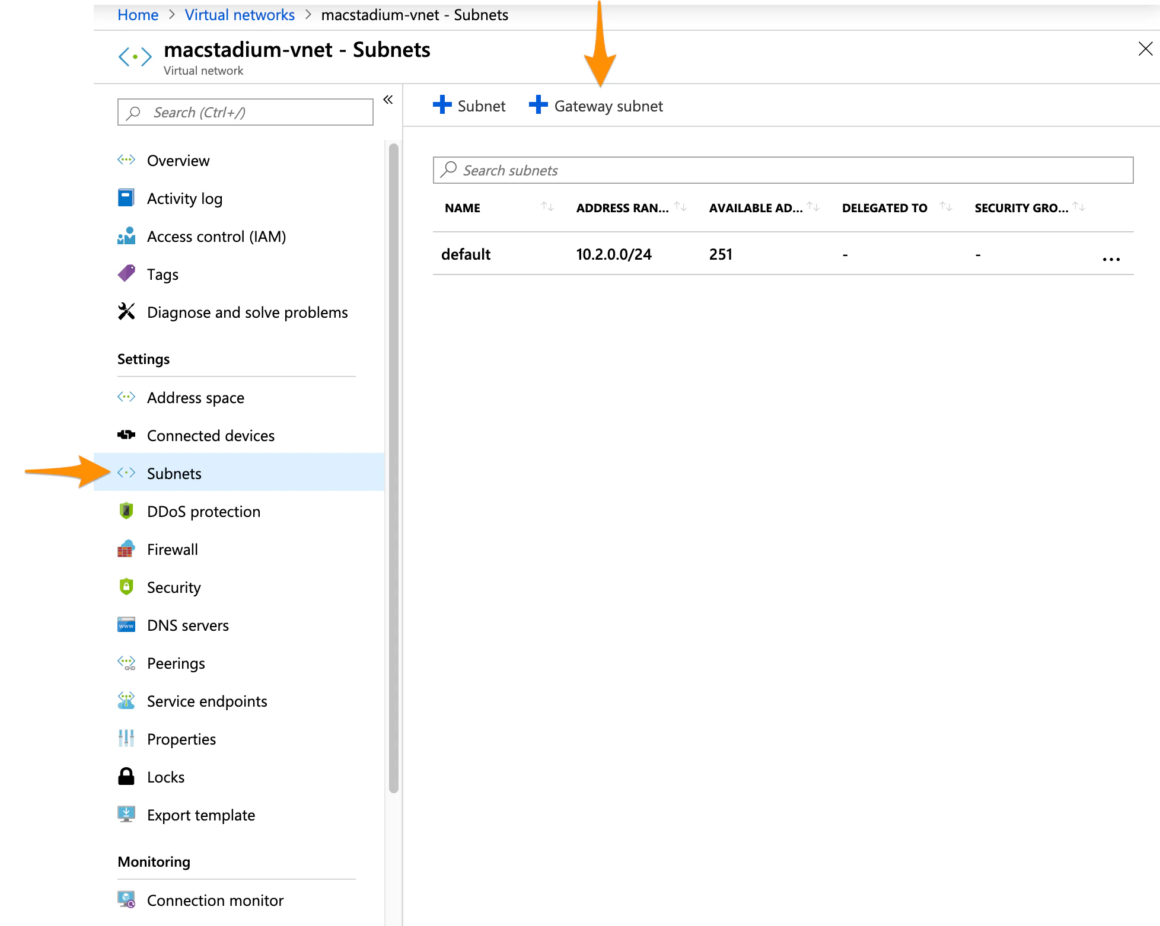Click the Tags icon in sidebar
Viewport: 1160px width, 926px height.
pyautogui.click(x=126, y=274)
